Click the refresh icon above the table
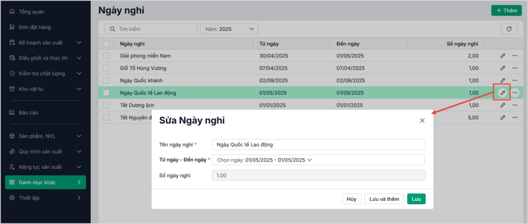 click(x=508, y=29)
